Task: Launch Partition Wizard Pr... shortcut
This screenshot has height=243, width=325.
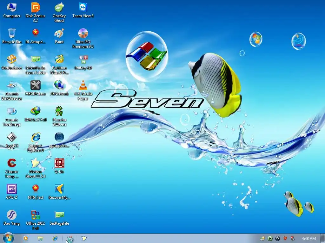Action: pyautogui.click(x=59, y=65)
